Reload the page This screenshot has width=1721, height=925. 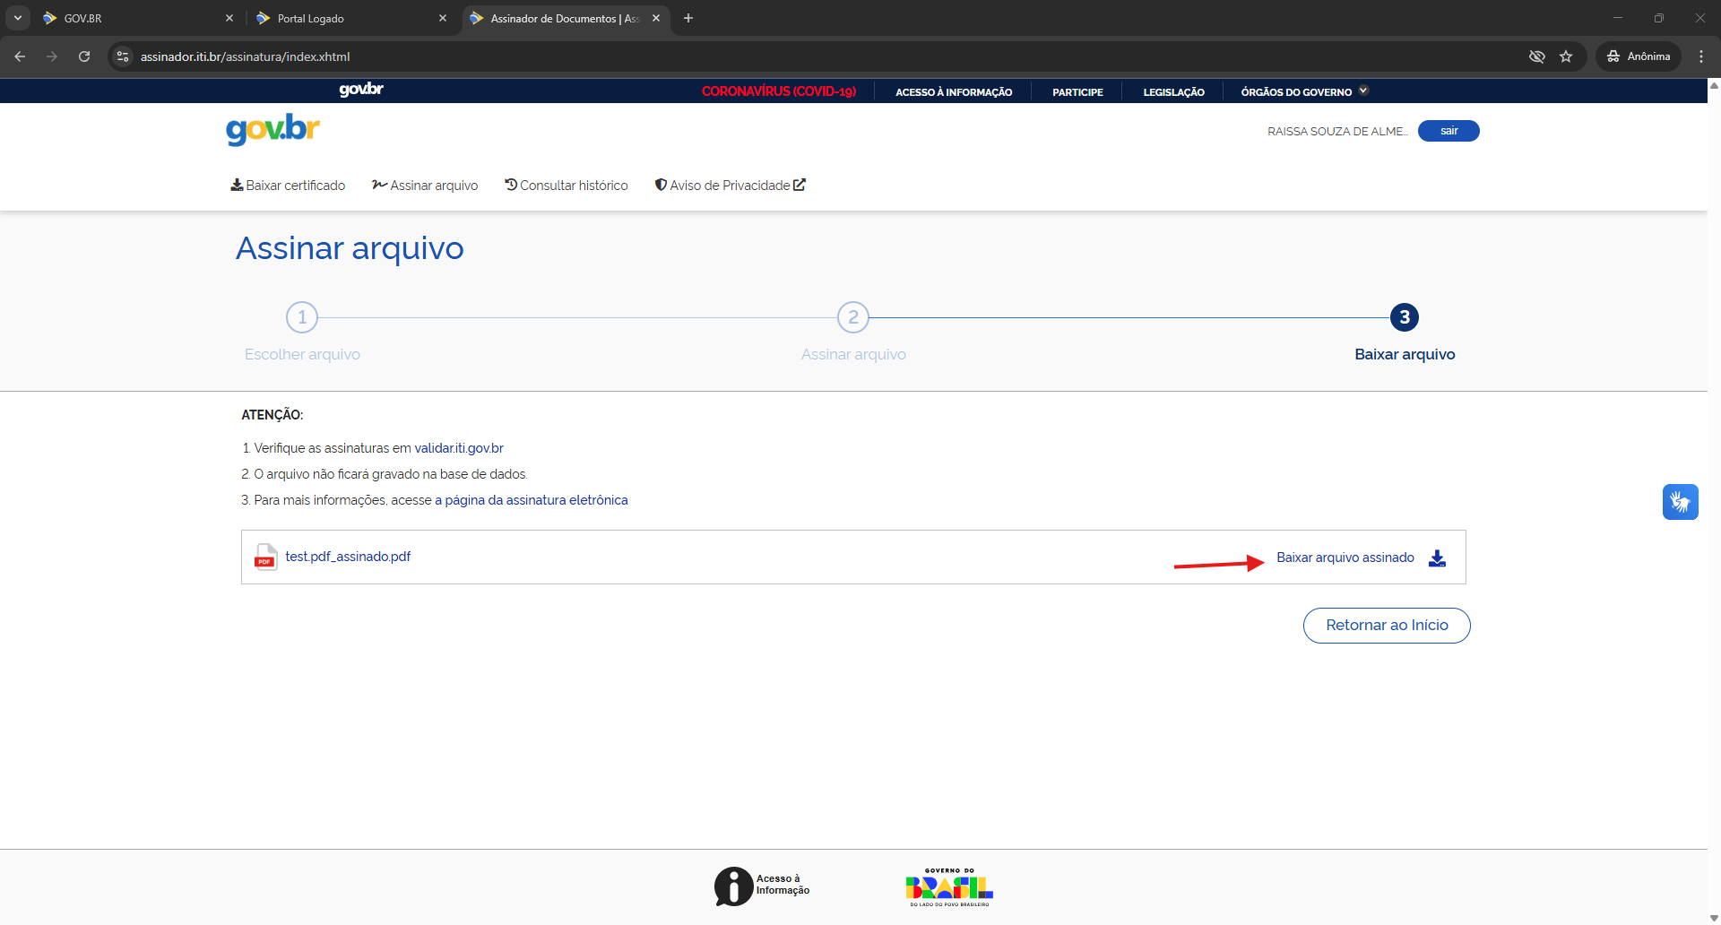point(84,56)
